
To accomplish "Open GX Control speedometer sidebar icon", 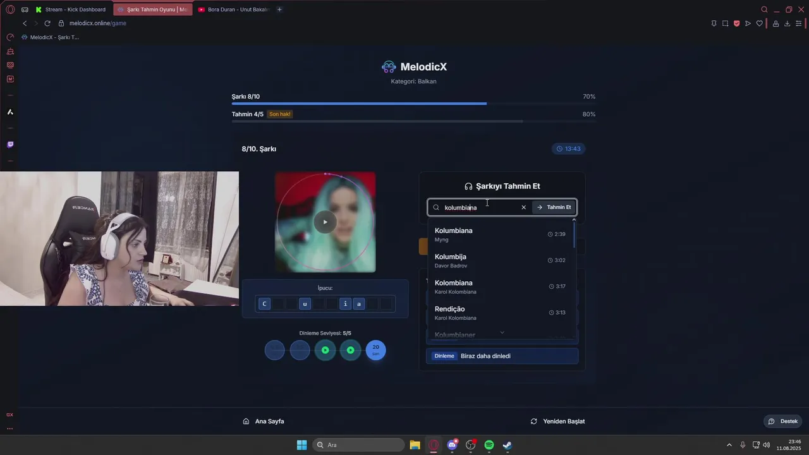I will pos(10,37).
